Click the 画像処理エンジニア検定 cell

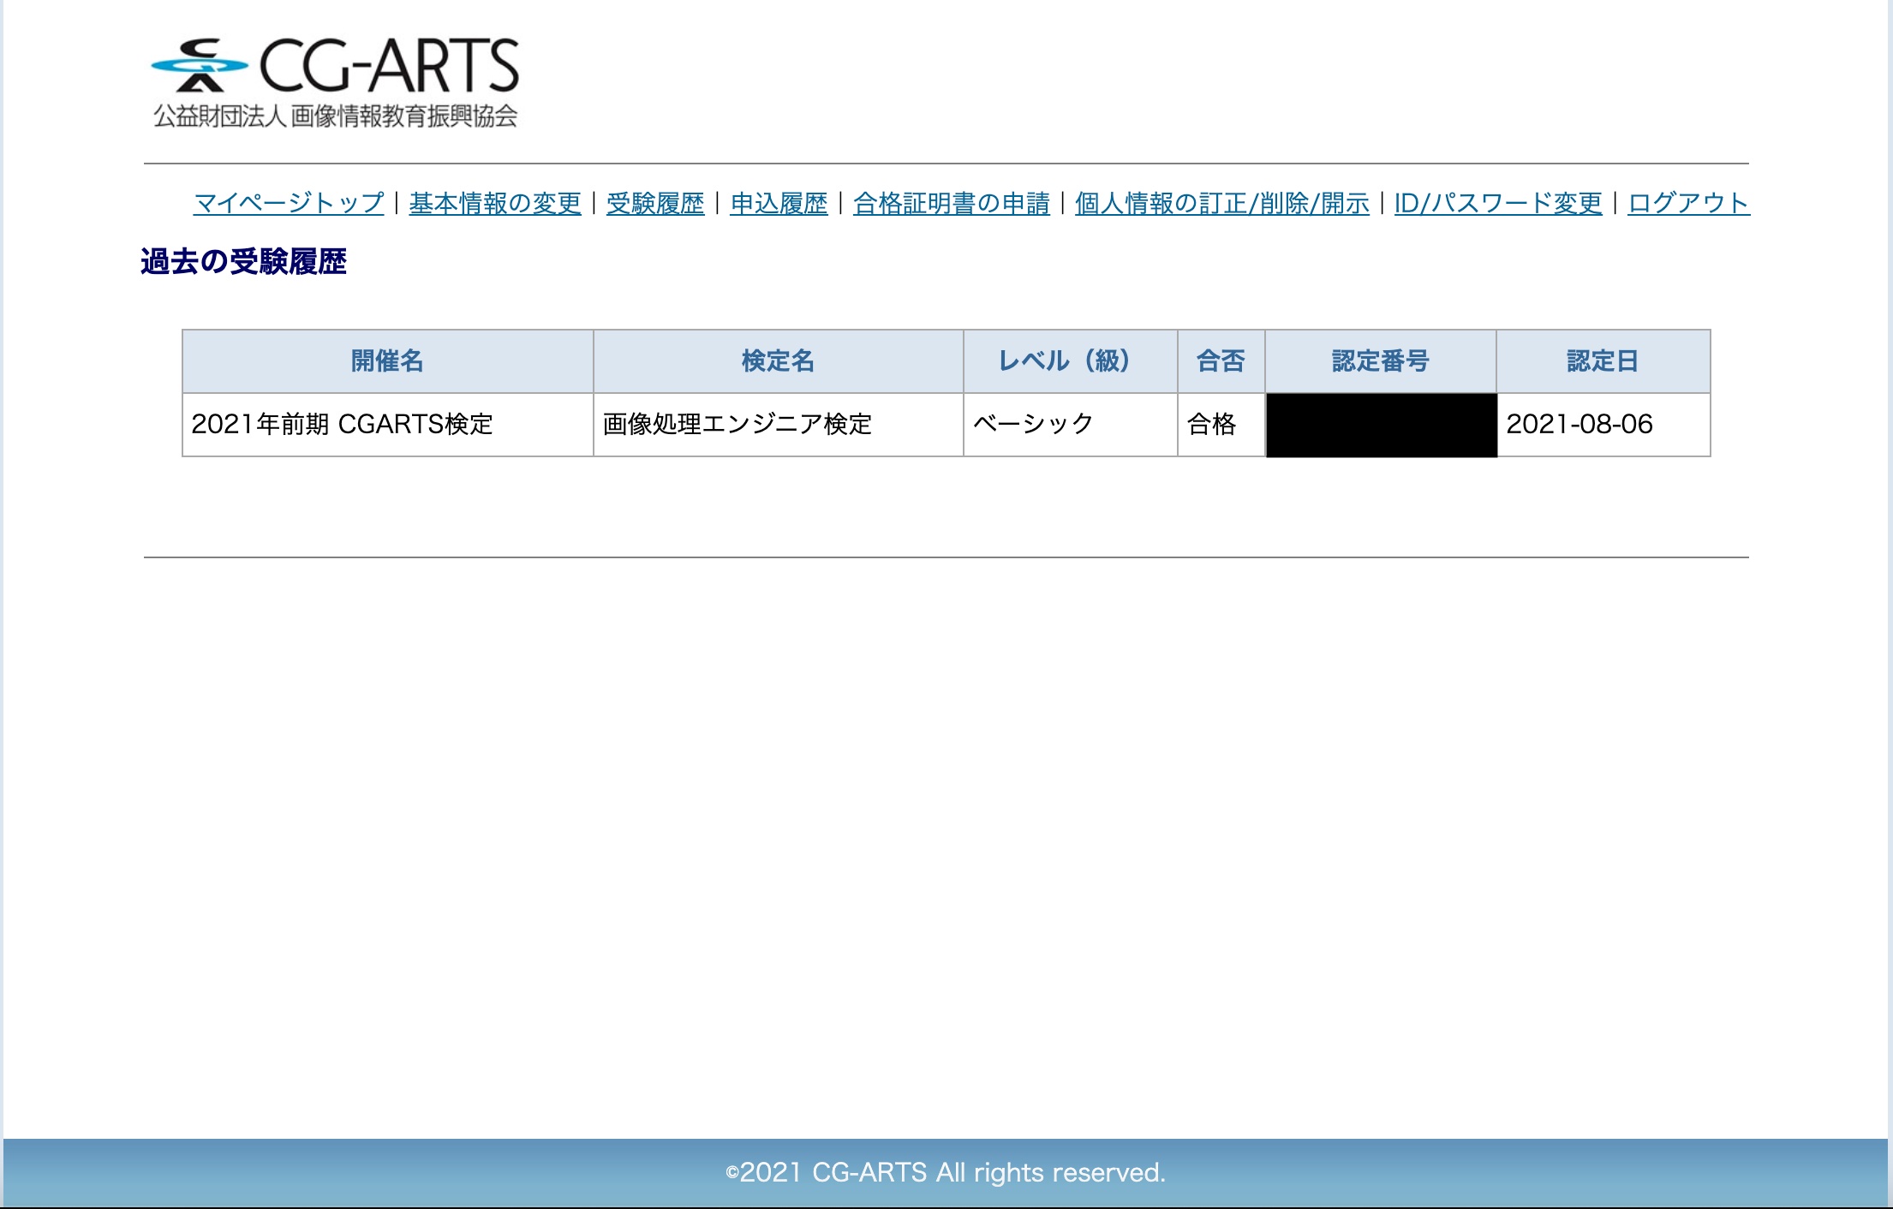click(x=737, y=425)
